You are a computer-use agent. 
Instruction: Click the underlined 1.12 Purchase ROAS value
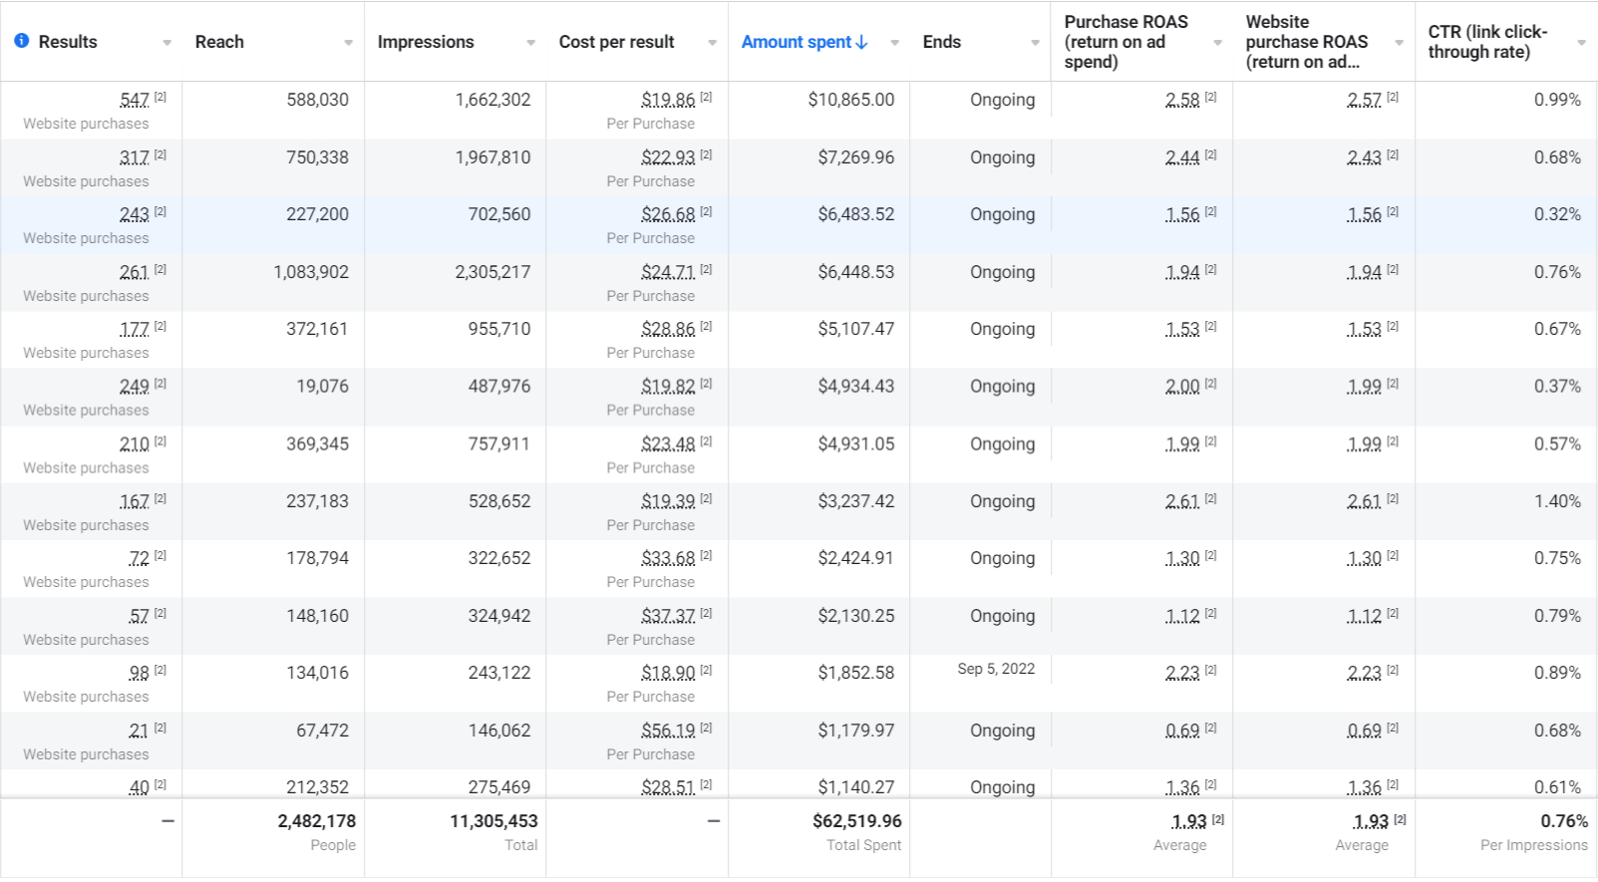click(1182, 616)
